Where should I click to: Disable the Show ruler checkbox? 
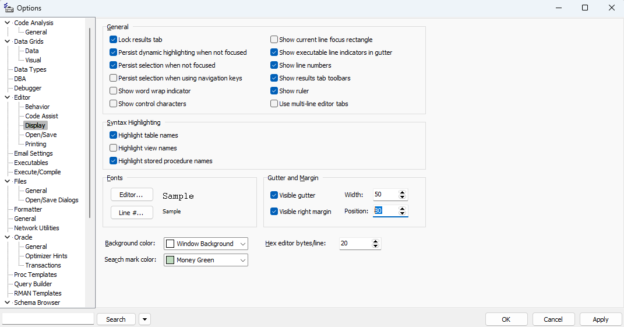[274, 91]
